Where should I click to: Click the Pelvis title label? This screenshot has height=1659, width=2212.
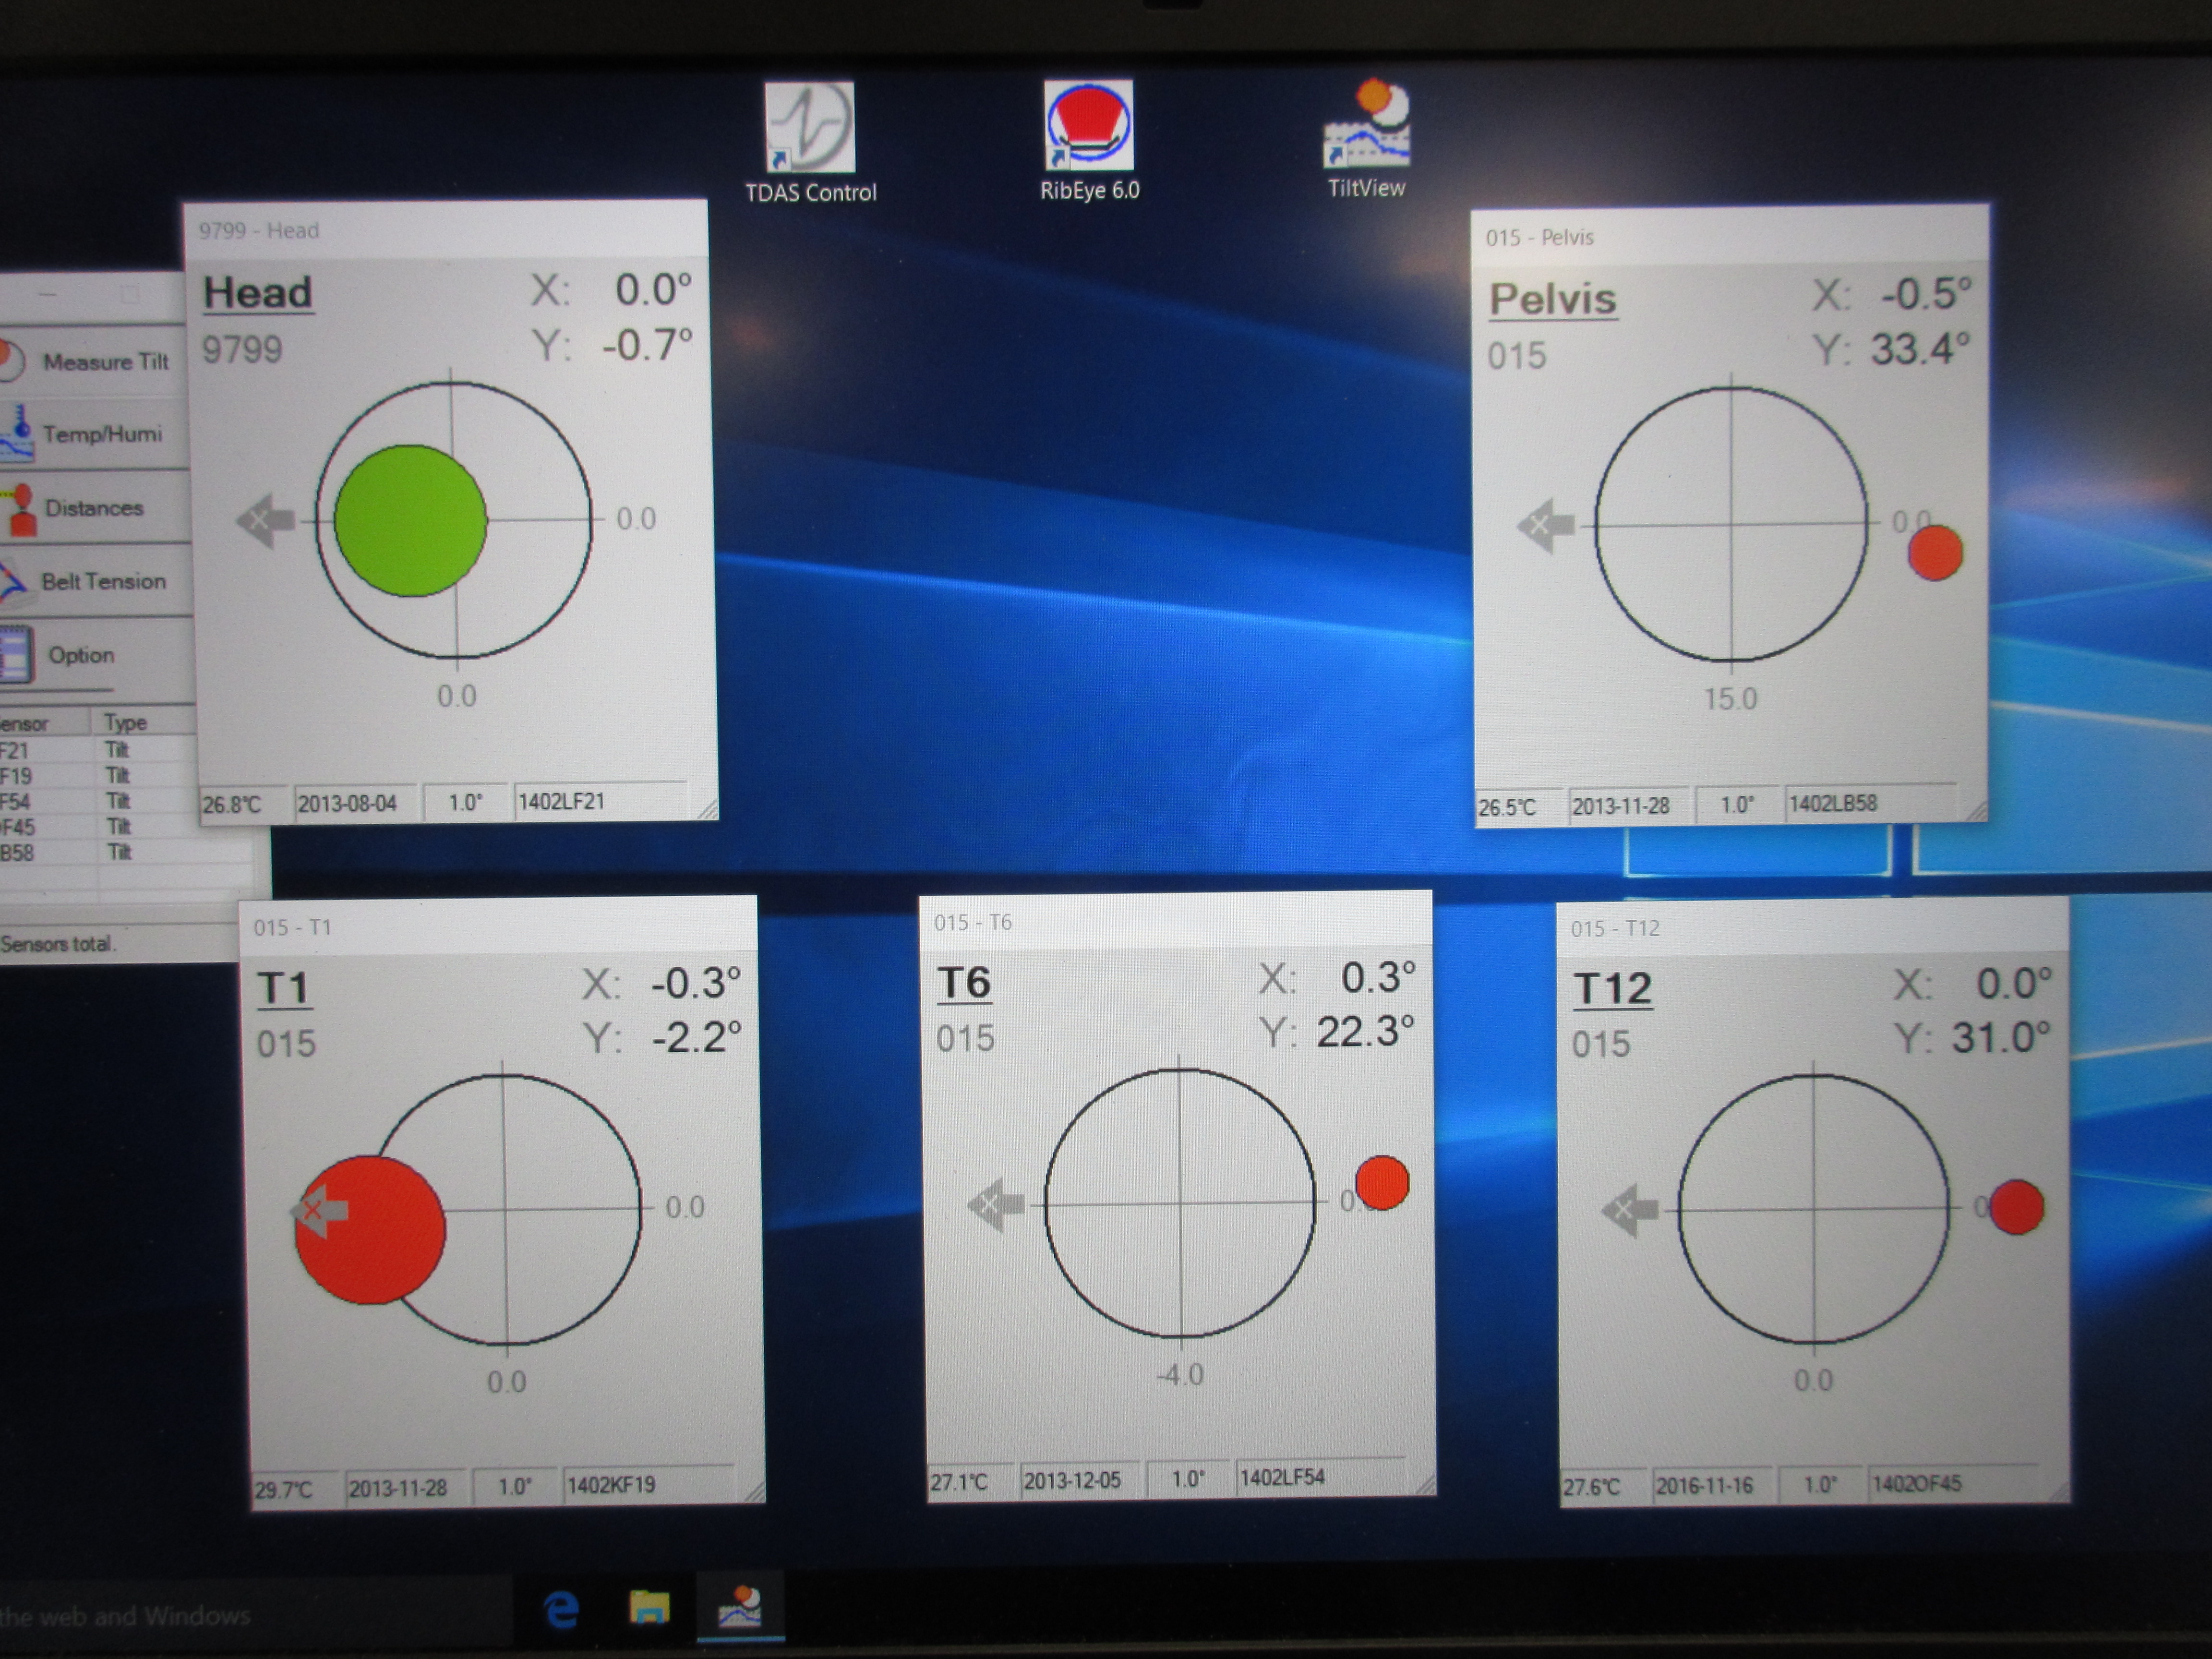pyautogui.click(x=1552, y=299)
